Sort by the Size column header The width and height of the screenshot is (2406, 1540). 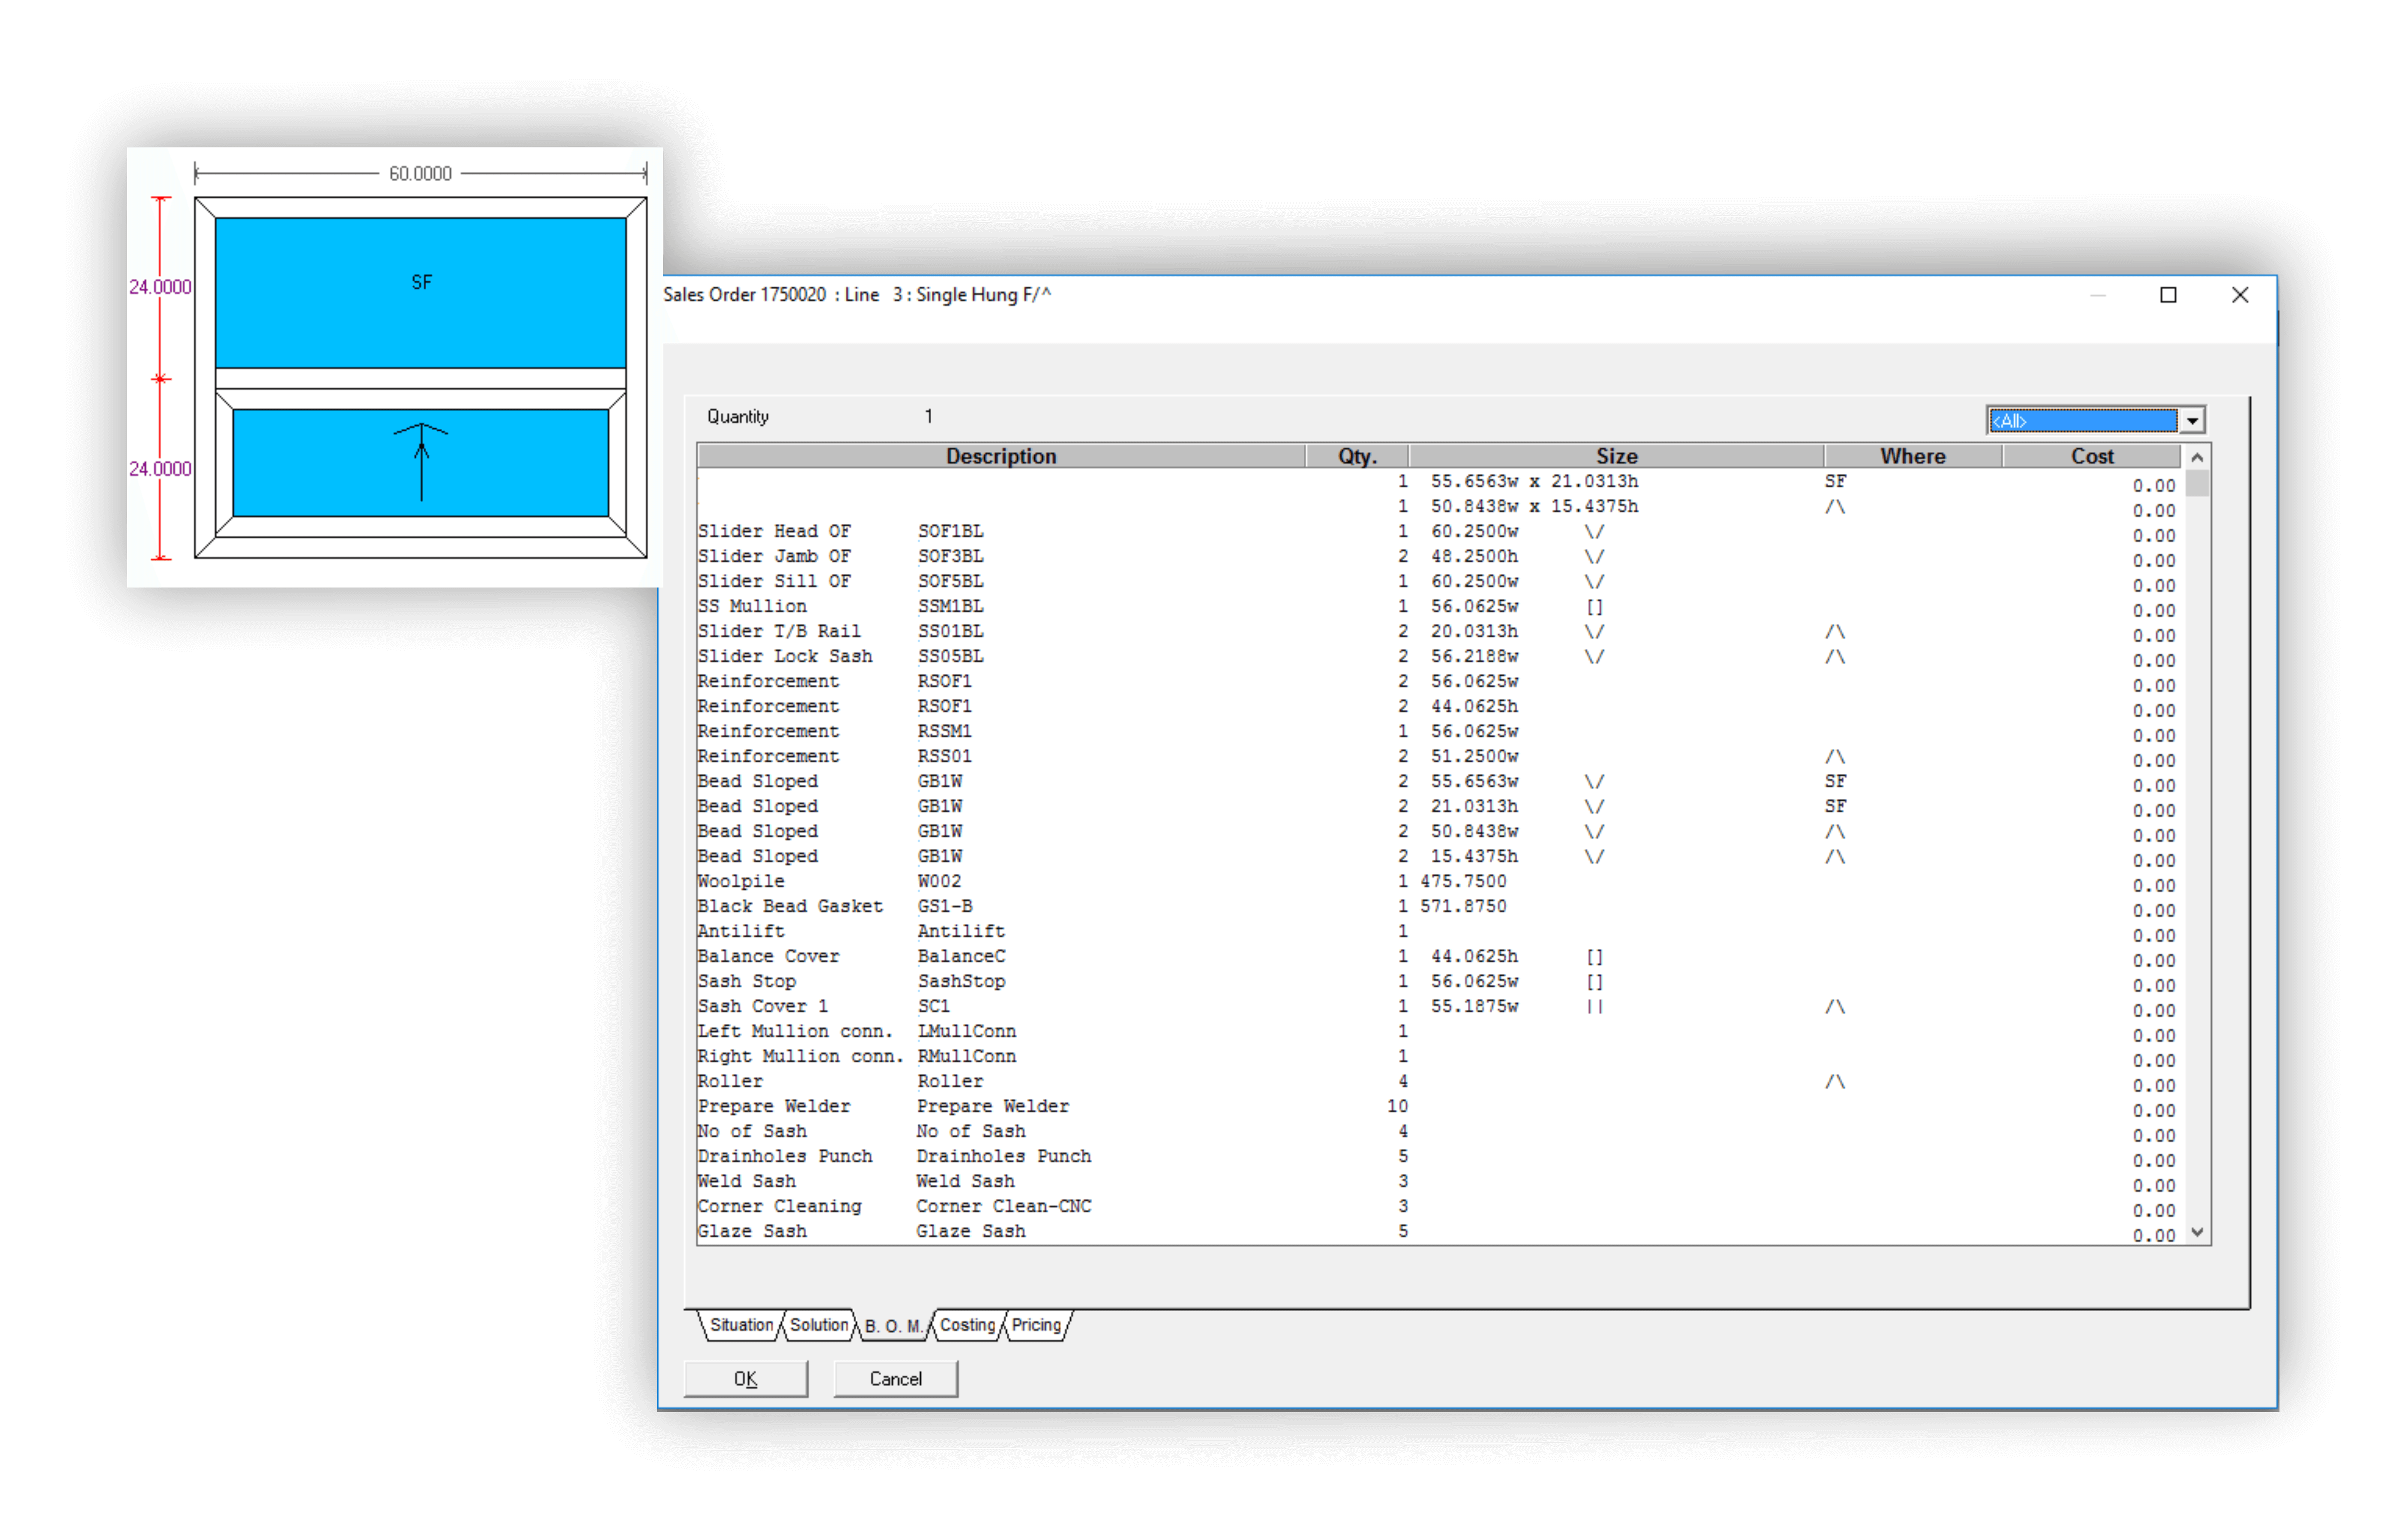point(1616,456)
